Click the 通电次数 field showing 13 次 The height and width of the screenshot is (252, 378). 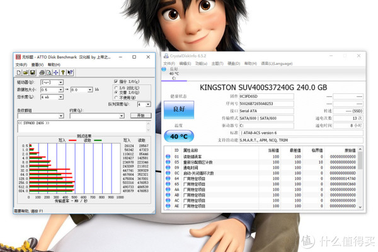pos(348,118)
